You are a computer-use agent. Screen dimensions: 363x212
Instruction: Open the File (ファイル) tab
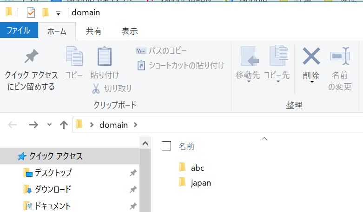19,30
